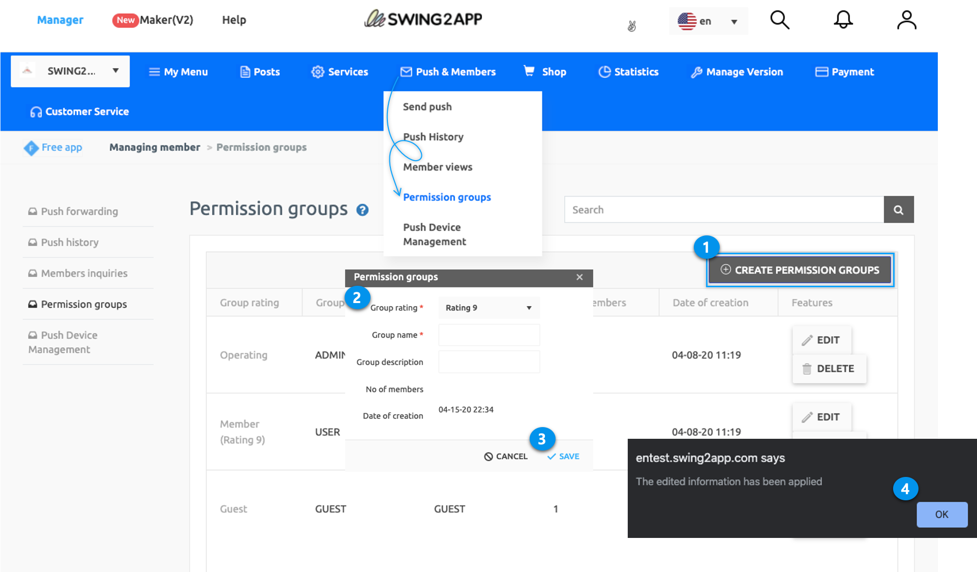
Task: Click the US flag language icon
Action: 687,21
